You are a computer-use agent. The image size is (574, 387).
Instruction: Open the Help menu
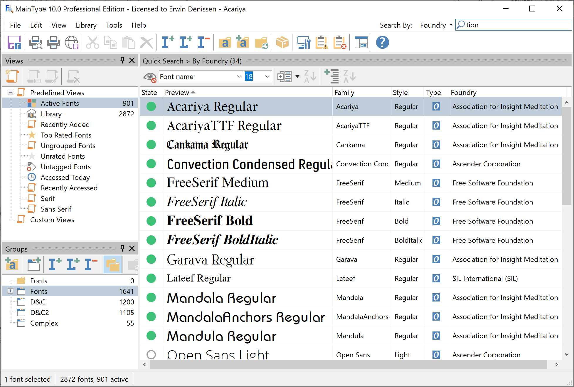pyautogui.click(x=139, y=25)
